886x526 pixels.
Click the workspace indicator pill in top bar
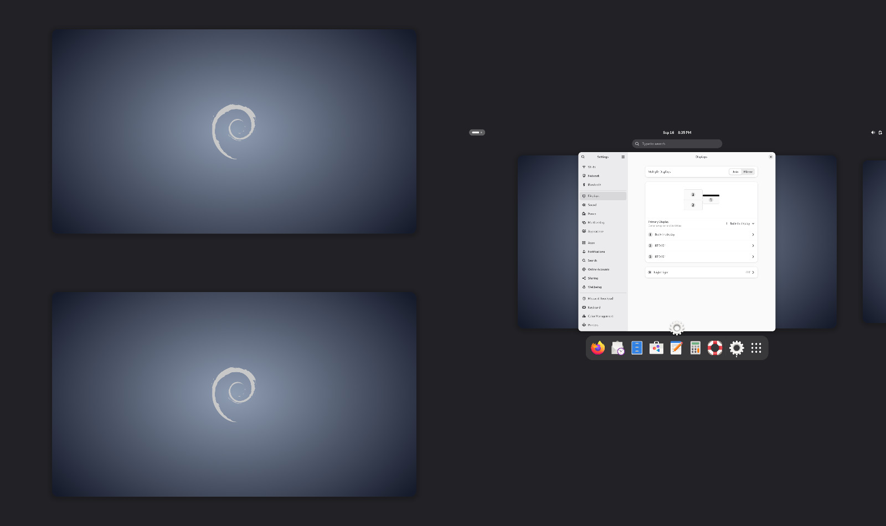pos(477,133)
